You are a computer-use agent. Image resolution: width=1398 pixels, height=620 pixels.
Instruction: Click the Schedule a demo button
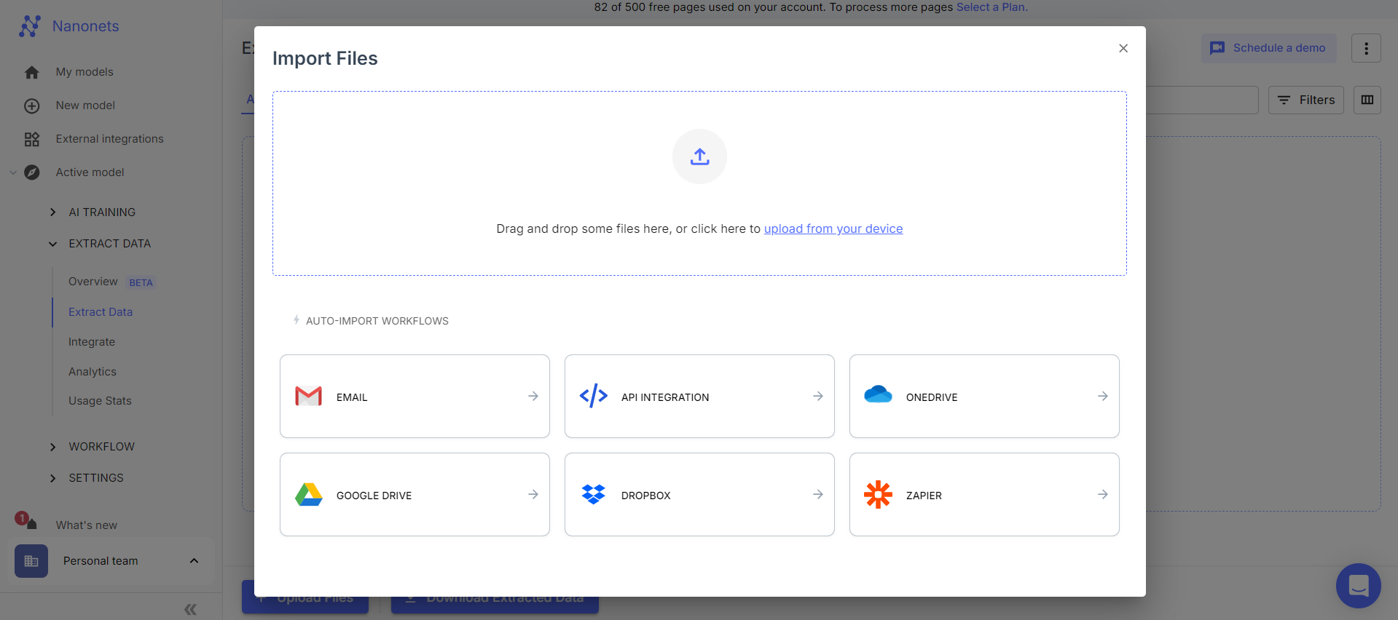(1268, 48)
